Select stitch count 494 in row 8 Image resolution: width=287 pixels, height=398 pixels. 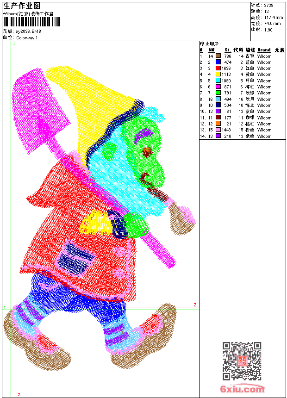coord(228,99)
